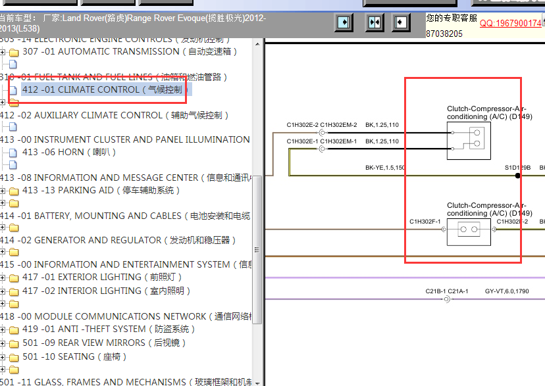Expand the 417-02 INTERIOR LIGHTING node
The image size is (545, 386).
pos(3,291)
